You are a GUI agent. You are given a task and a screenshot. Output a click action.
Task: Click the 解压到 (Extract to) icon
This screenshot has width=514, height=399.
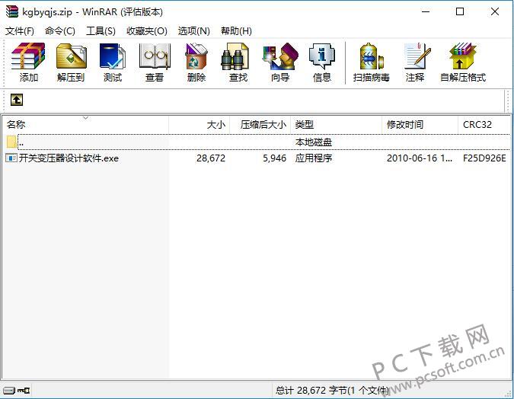[x=71, y=62]
